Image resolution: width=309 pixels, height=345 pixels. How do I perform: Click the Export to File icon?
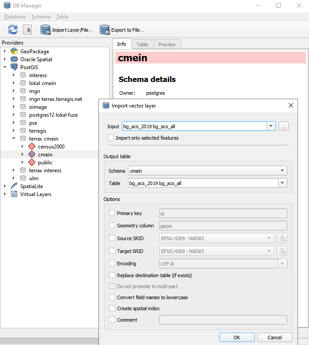(x=105, y=30)
